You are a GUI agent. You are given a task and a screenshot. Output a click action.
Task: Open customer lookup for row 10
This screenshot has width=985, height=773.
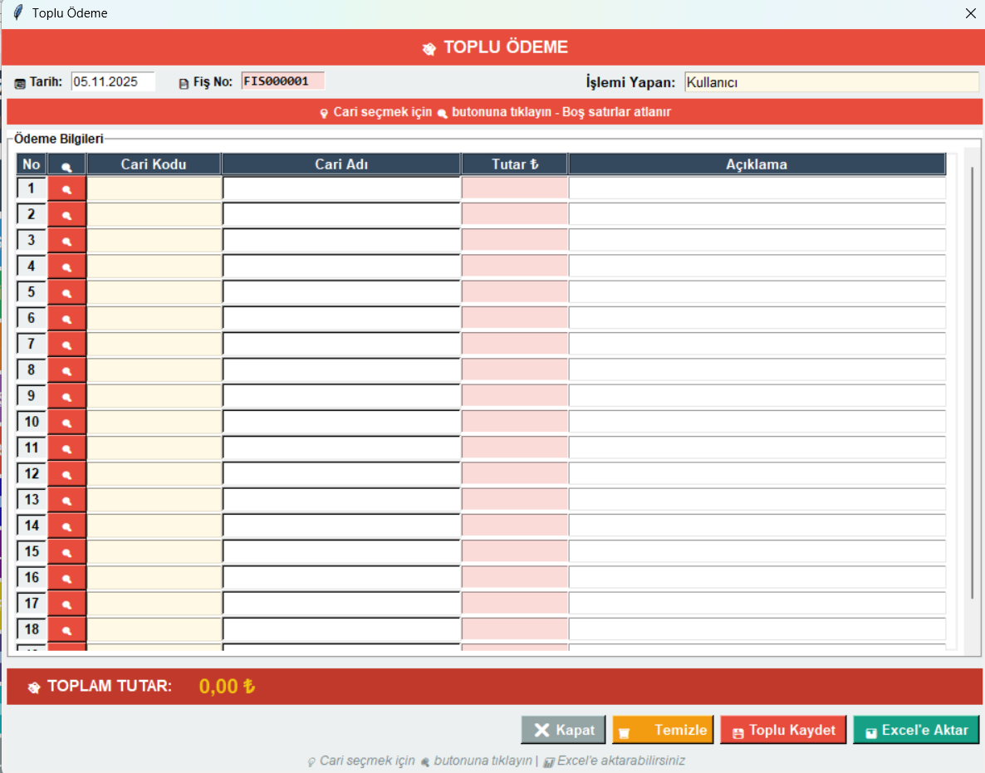click(66, 422)
